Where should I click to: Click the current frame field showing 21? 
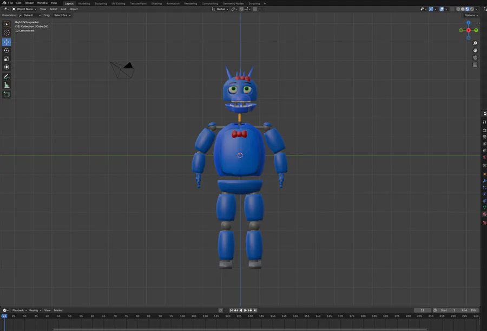coord(423,310)
